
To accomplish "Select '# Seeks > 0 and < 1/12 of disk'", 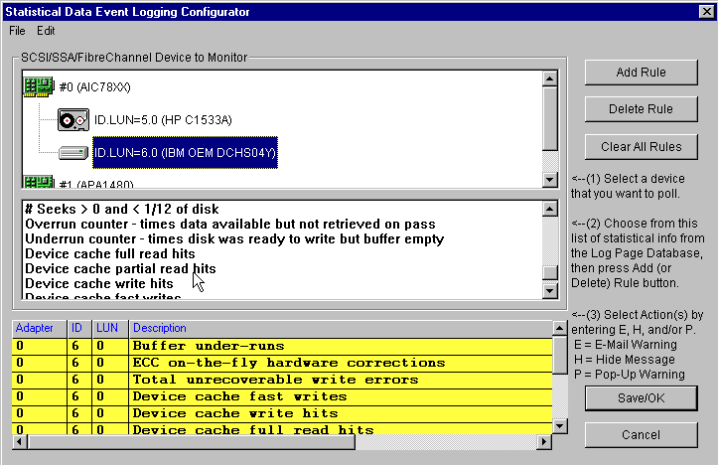I will coord(122,209).
